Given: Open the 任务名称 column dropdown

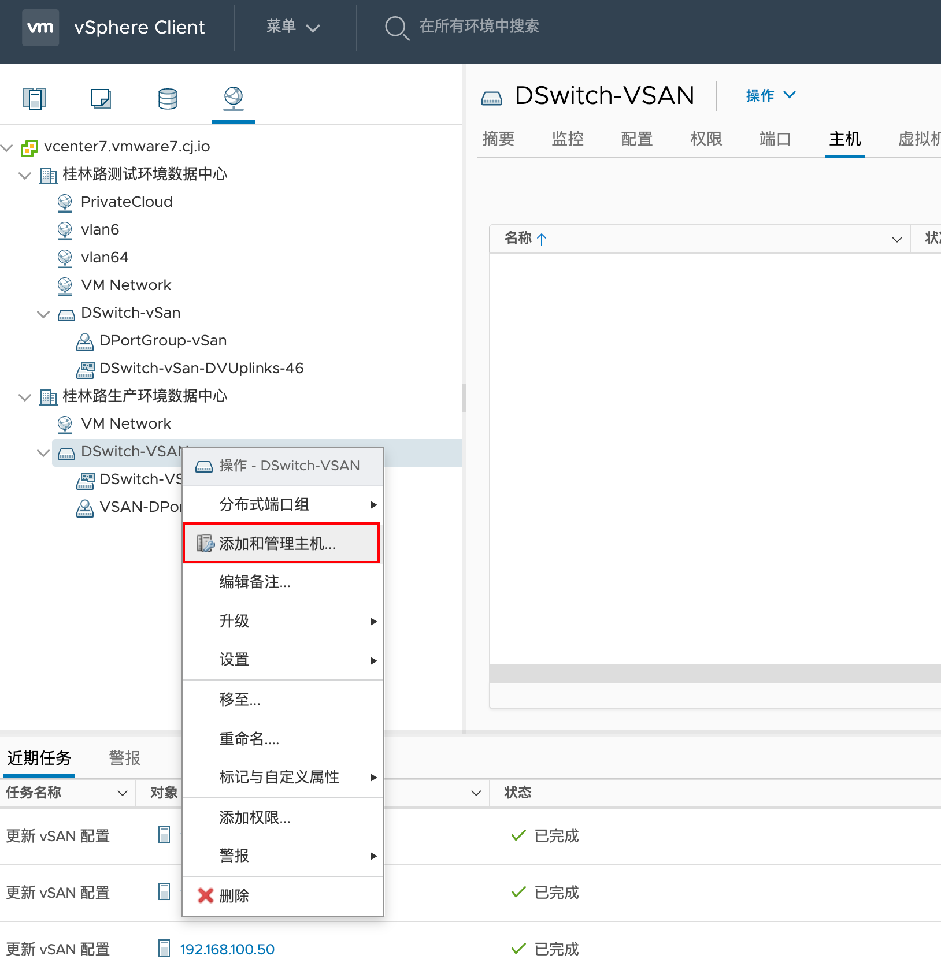Looking at the screenshot, I should click(x=123, y=793).
